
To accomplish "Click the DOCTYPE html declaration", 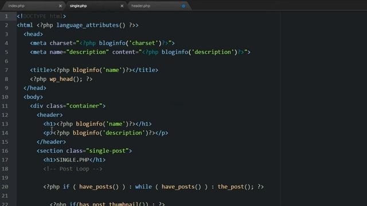I will pos(41,17).
